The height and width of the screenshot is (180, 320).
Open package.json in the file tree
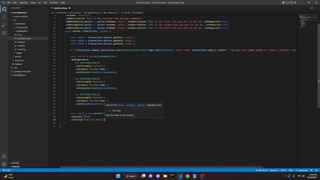20,75
